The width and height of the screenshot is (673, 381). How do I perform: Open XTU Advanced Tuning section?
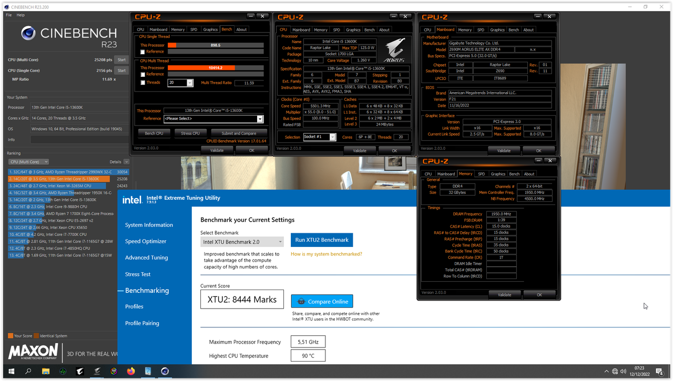click(147, 258)
